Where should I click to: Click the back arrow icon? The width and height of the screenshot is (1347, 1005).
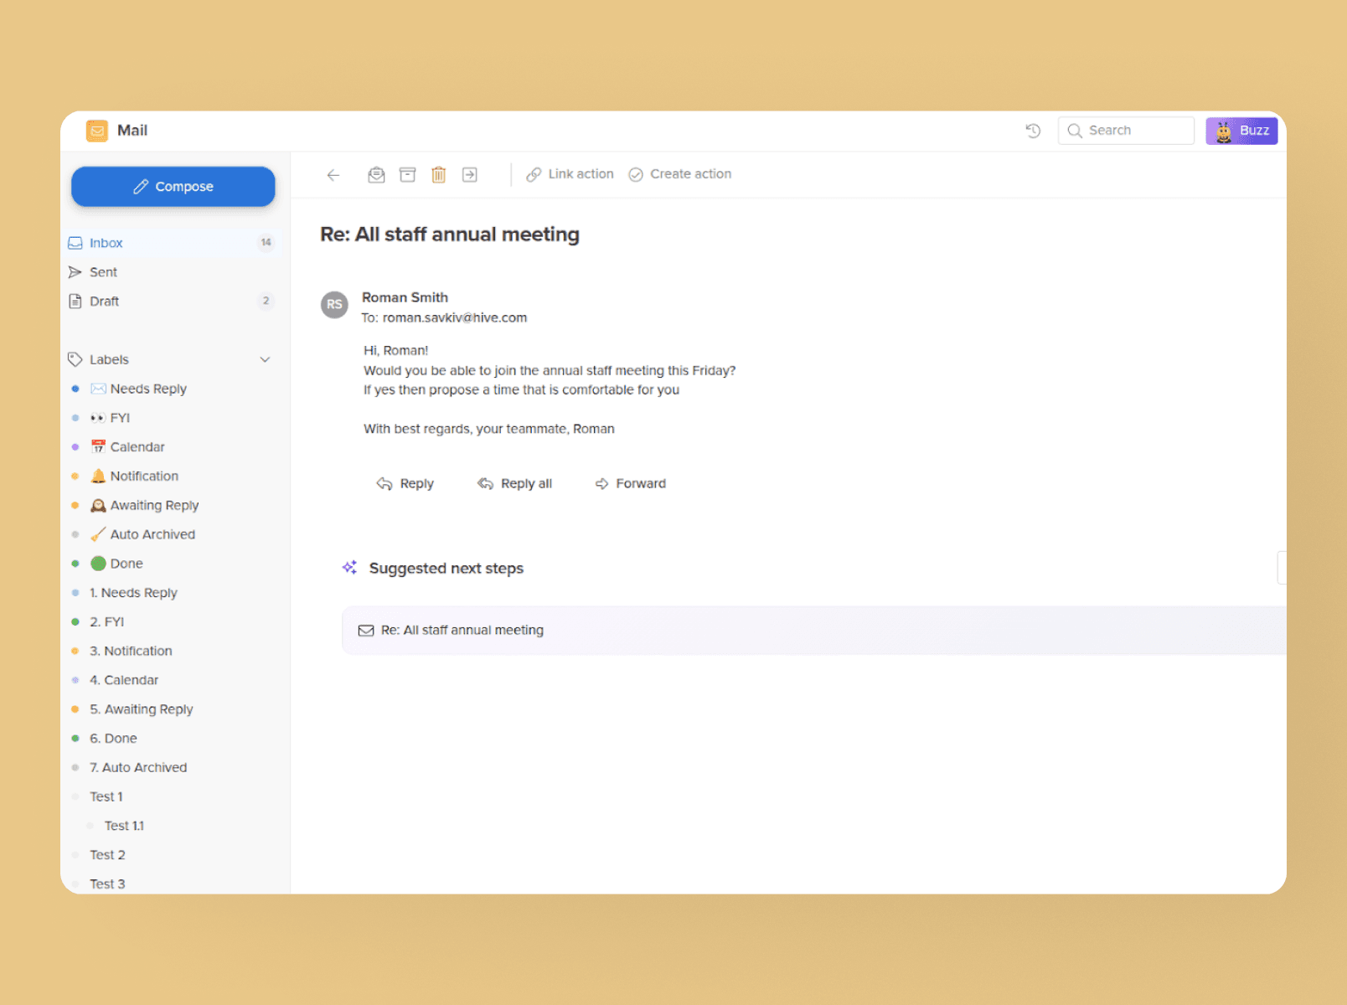pyautogui.click(x=333, y=175)
